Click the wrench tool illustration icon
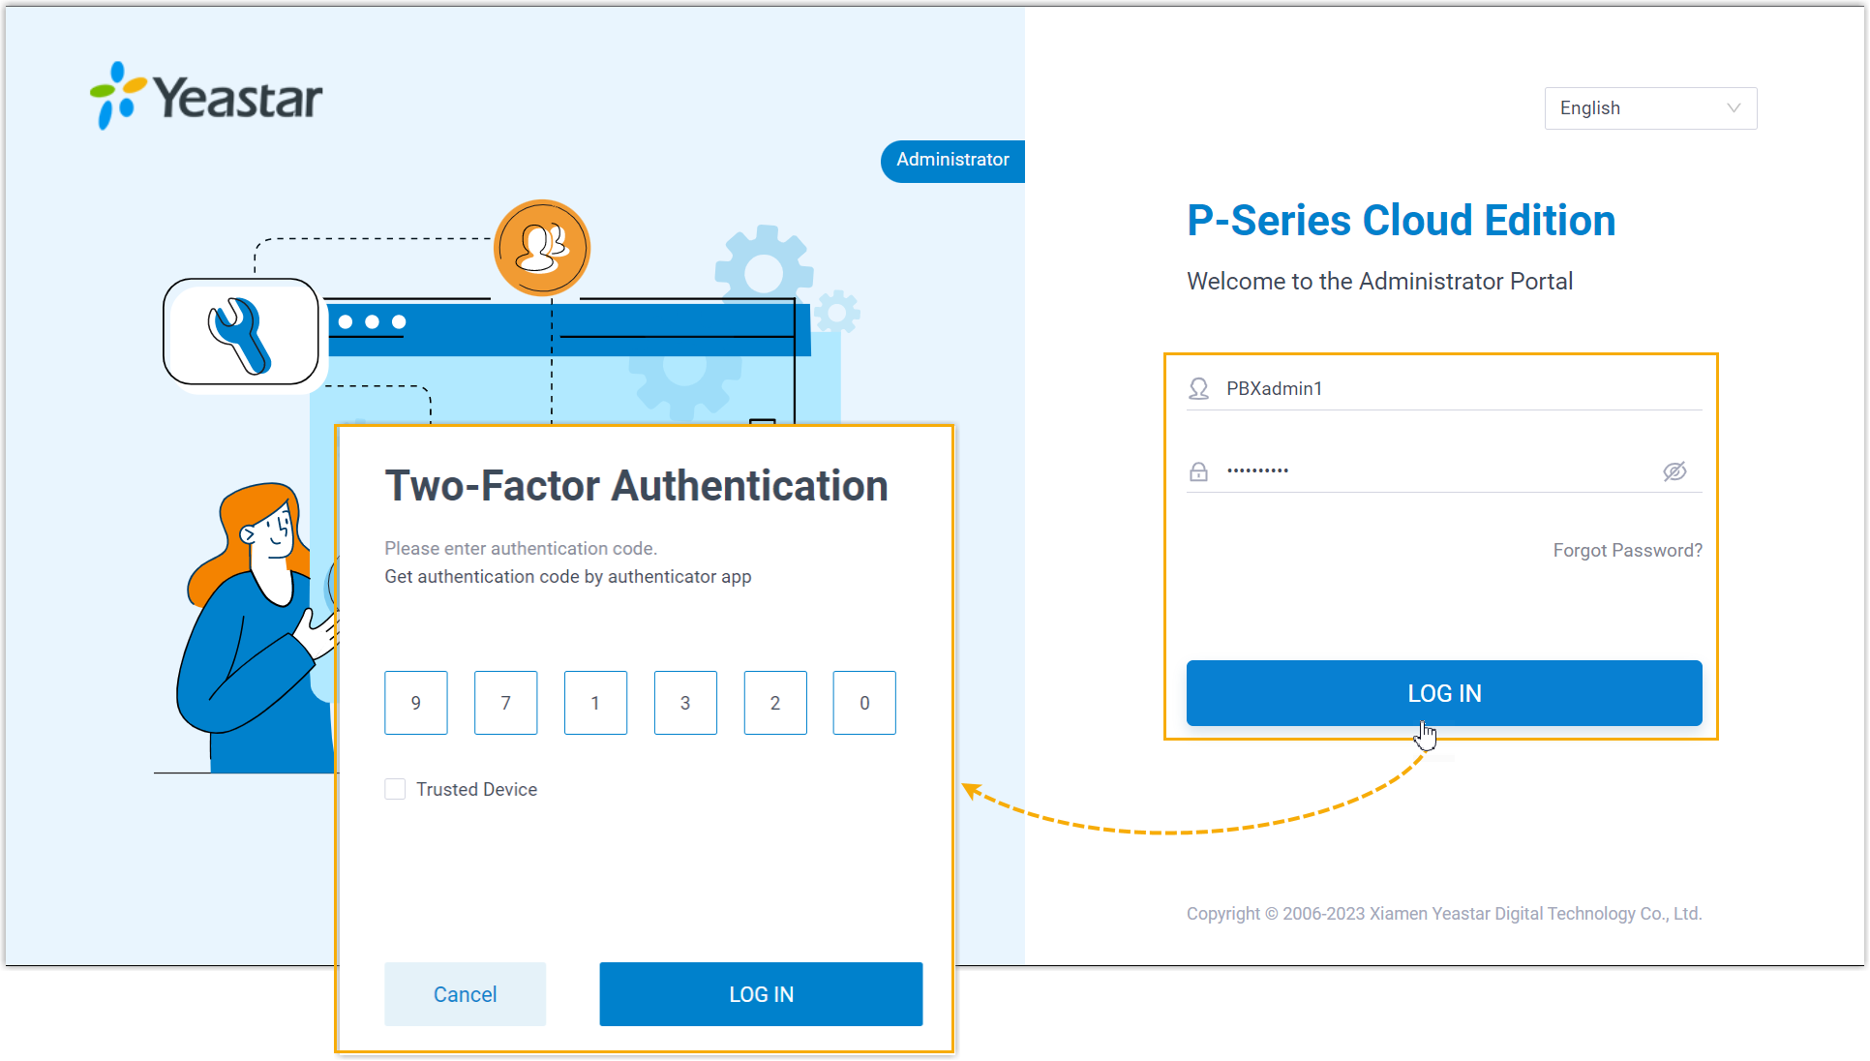 tap(241, 332)
